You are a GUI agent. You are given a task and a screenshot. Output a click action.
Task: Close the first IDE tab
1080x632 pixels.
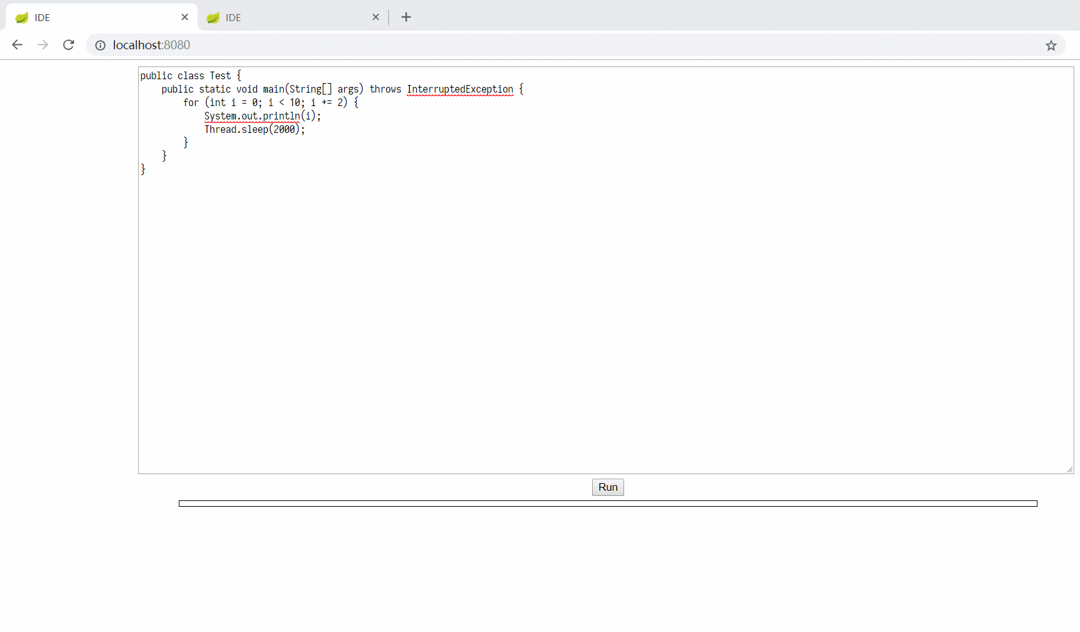tap(185, 17)
